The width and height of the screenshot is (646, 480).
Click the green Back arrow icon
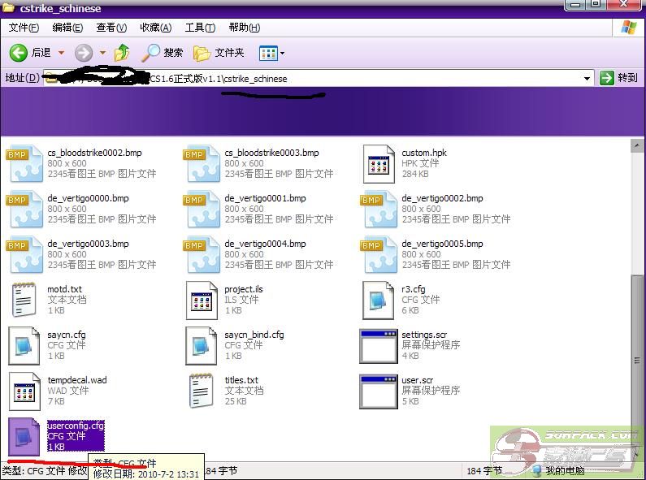(19, 53)
